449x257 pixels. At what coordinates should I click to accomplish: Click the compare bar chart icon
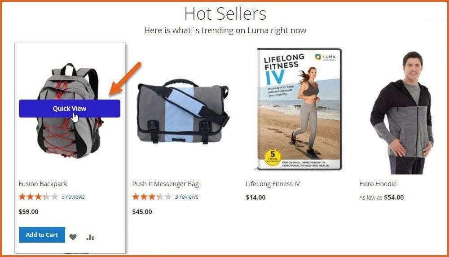pos(90,237)
